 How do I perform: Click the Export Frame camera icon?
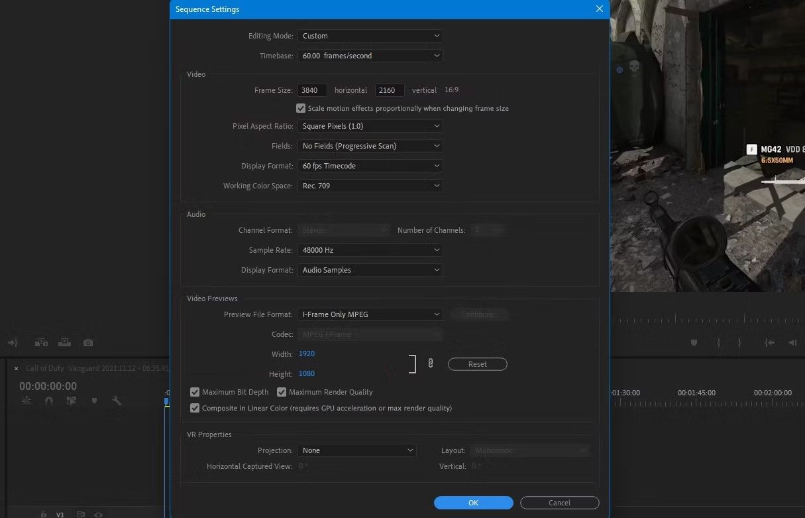pos(87,342)
